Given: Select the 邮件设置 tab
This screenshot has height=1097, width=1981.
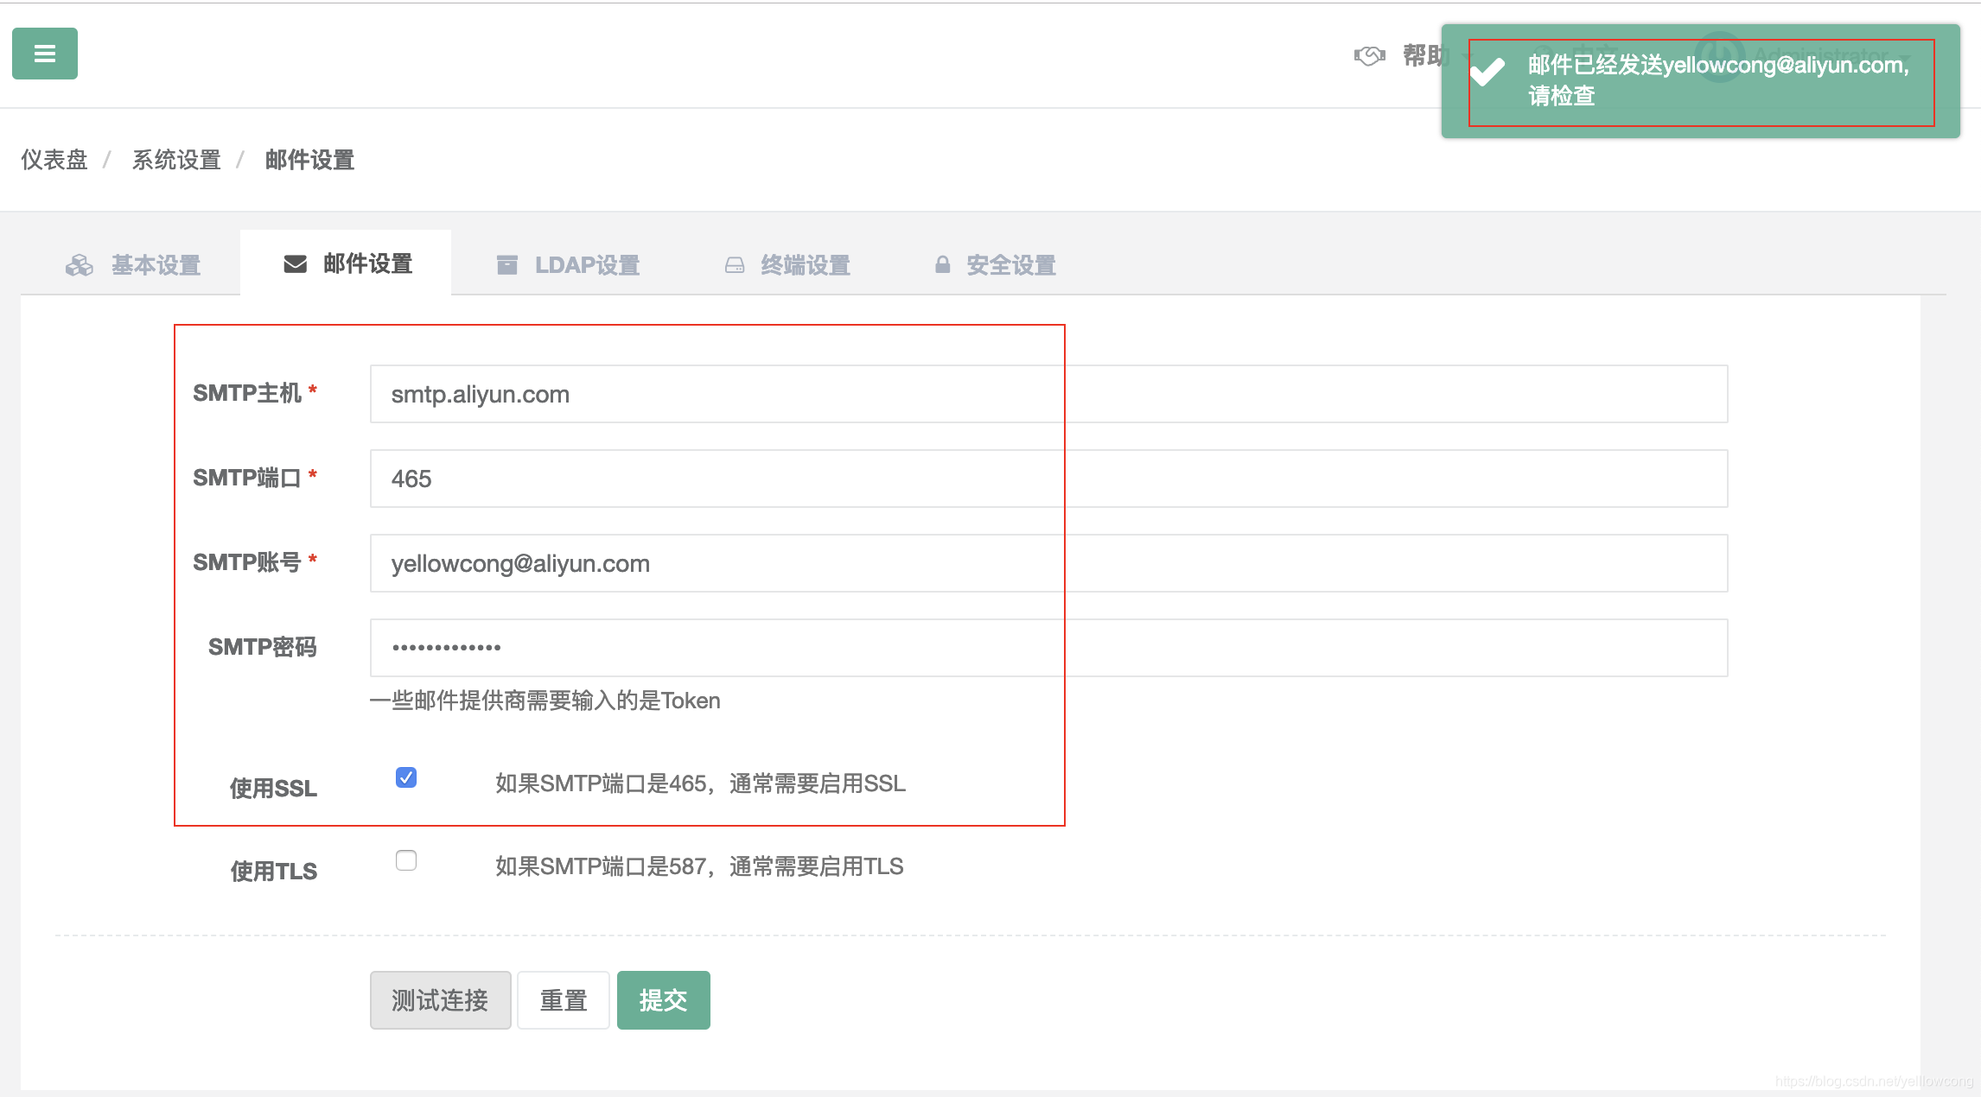Looking at the screenshot, I should [347, 263].
